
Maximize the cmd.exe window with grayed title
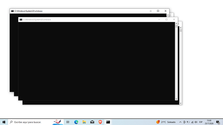[x=166, y=19]
